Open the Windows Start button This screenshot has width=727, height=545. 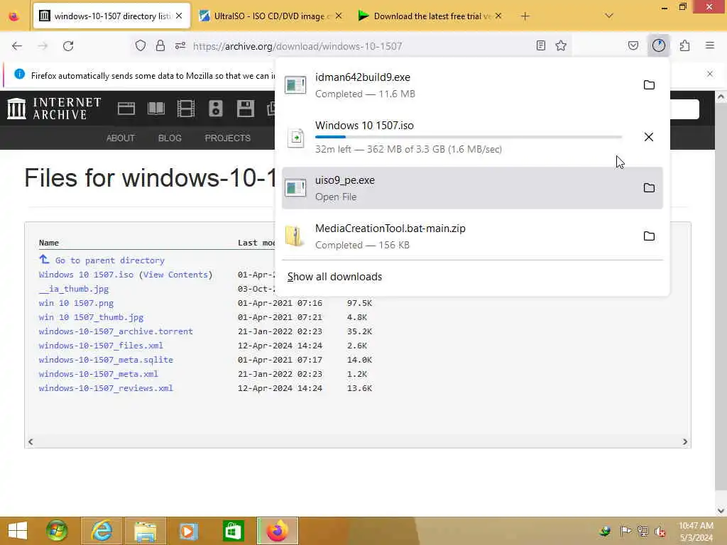(x=18, y=531)
